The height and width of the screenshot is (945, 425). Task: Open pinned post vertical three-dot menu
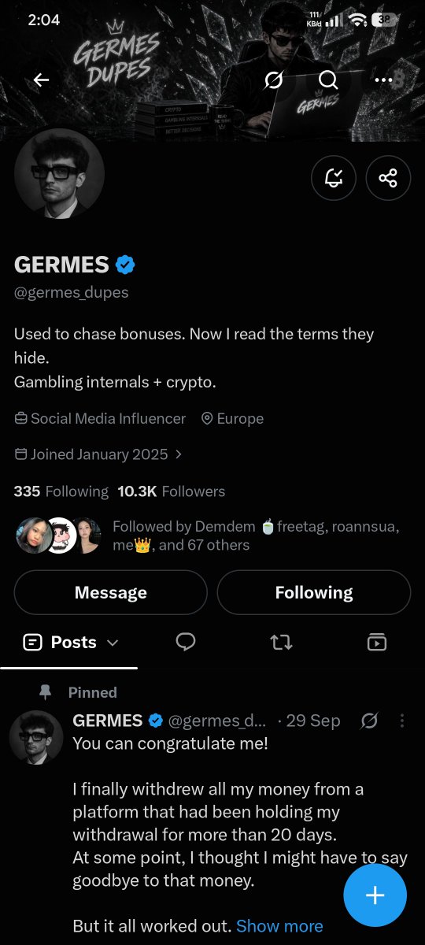pos(402,721)
